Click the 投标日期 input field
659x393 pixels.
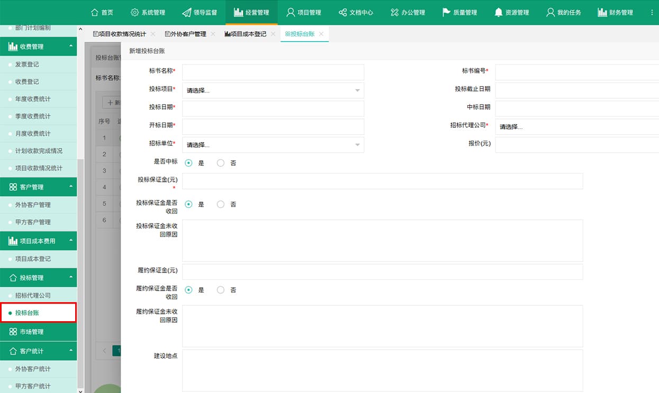[273, 109]
